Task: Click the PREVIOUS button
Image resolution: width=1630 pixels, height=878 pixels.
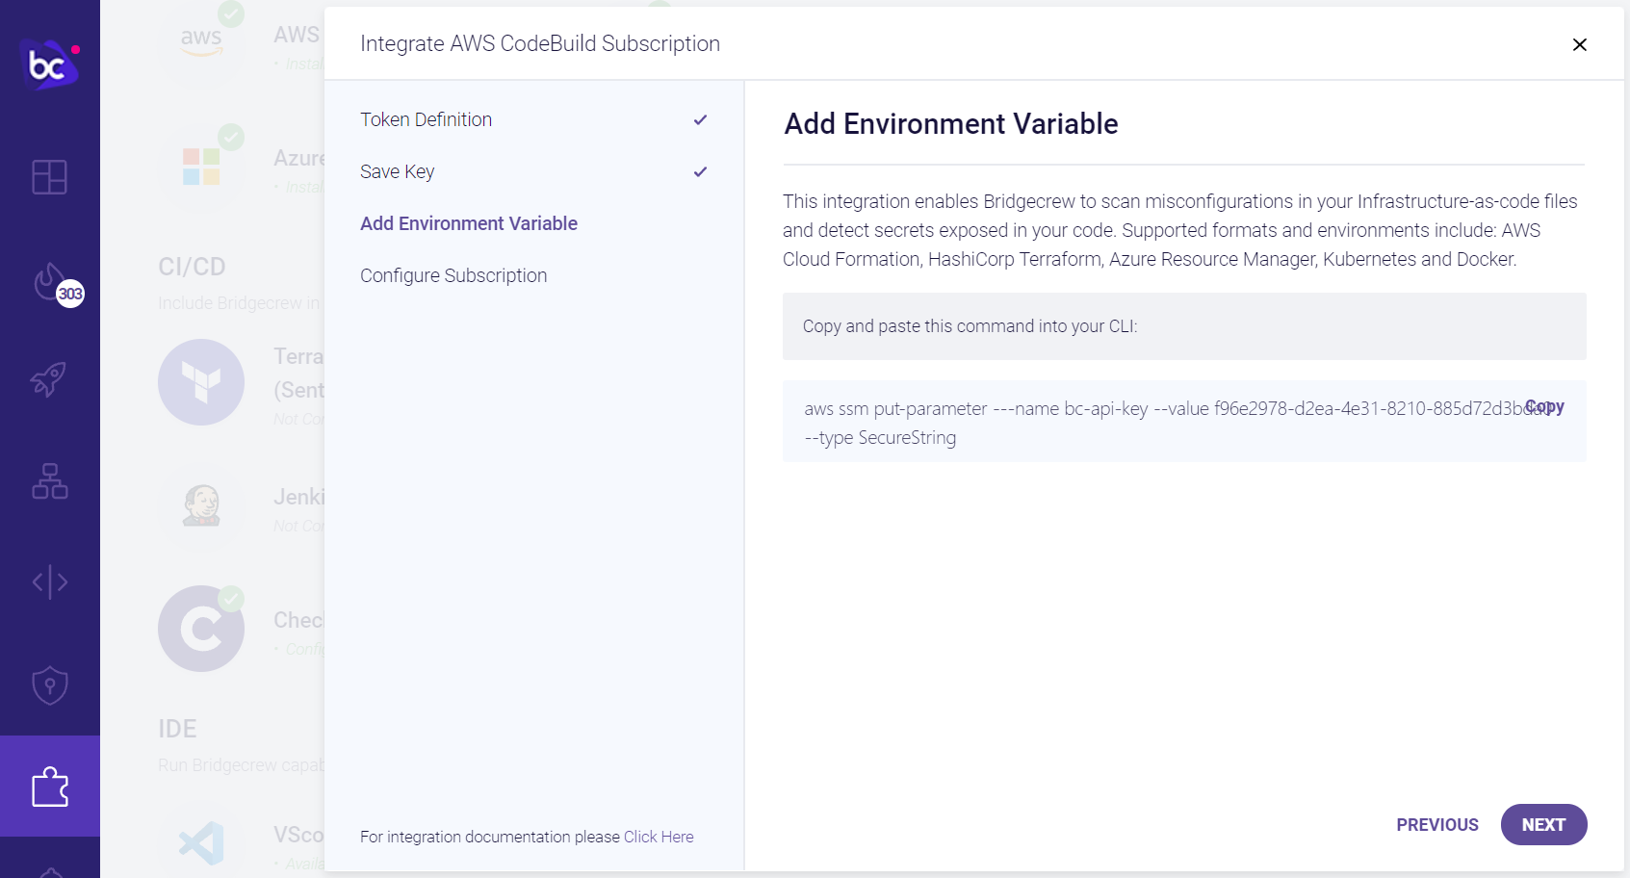Action: 1436,824
